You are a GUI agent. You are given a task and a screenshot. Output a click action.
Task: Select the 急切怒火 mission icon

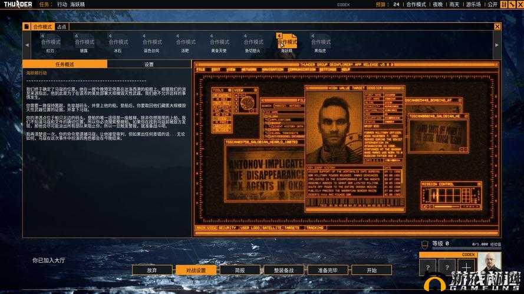coord(253,42)
